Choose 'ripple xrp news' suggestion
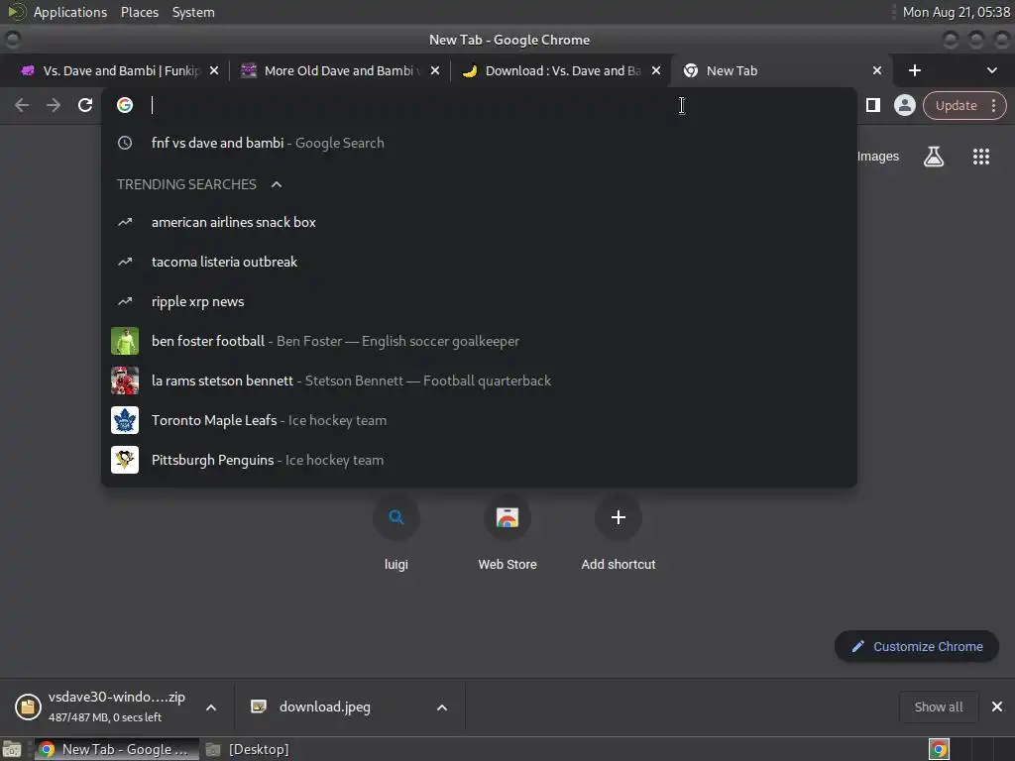The image size is (1015, 761). pos(479,301)
